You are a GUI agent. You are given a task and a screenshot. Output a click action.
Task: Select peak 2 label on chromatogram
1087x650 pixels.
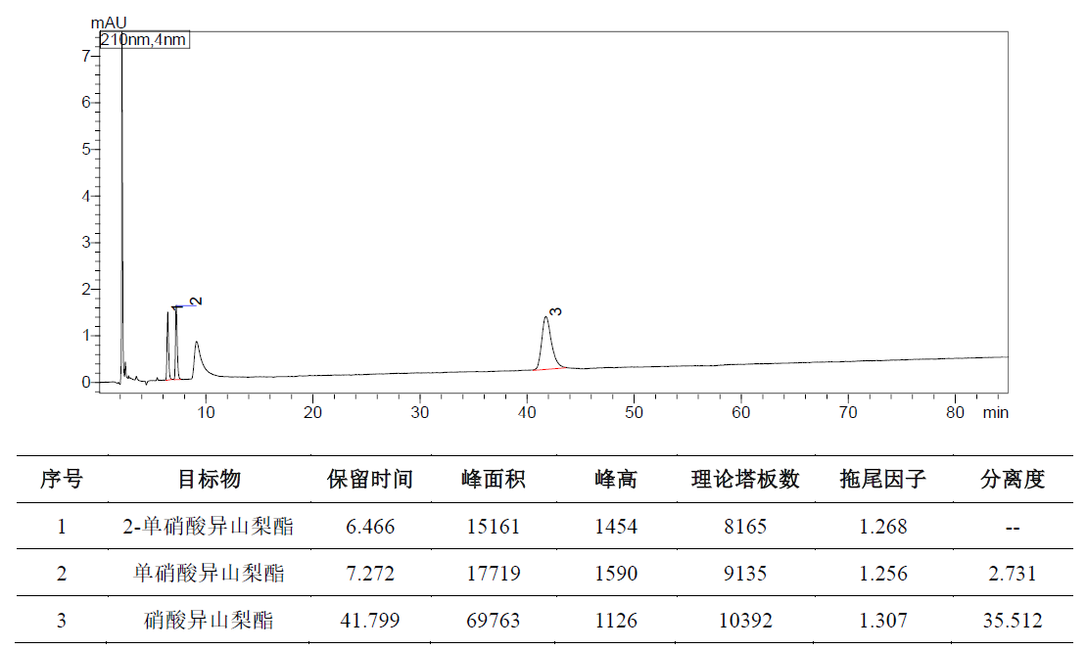(x=196, y=302)
